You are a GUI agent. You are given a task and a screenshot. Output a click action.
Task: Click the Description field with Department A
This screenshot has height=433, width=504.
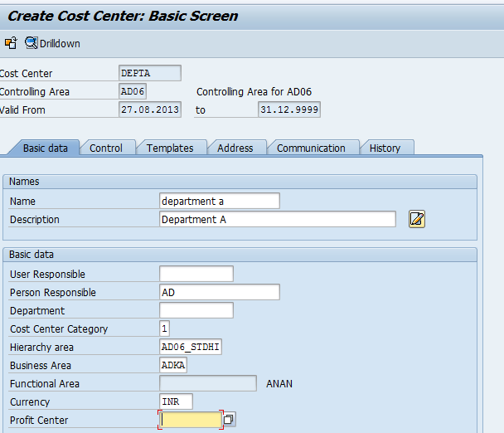coord(278,219)
